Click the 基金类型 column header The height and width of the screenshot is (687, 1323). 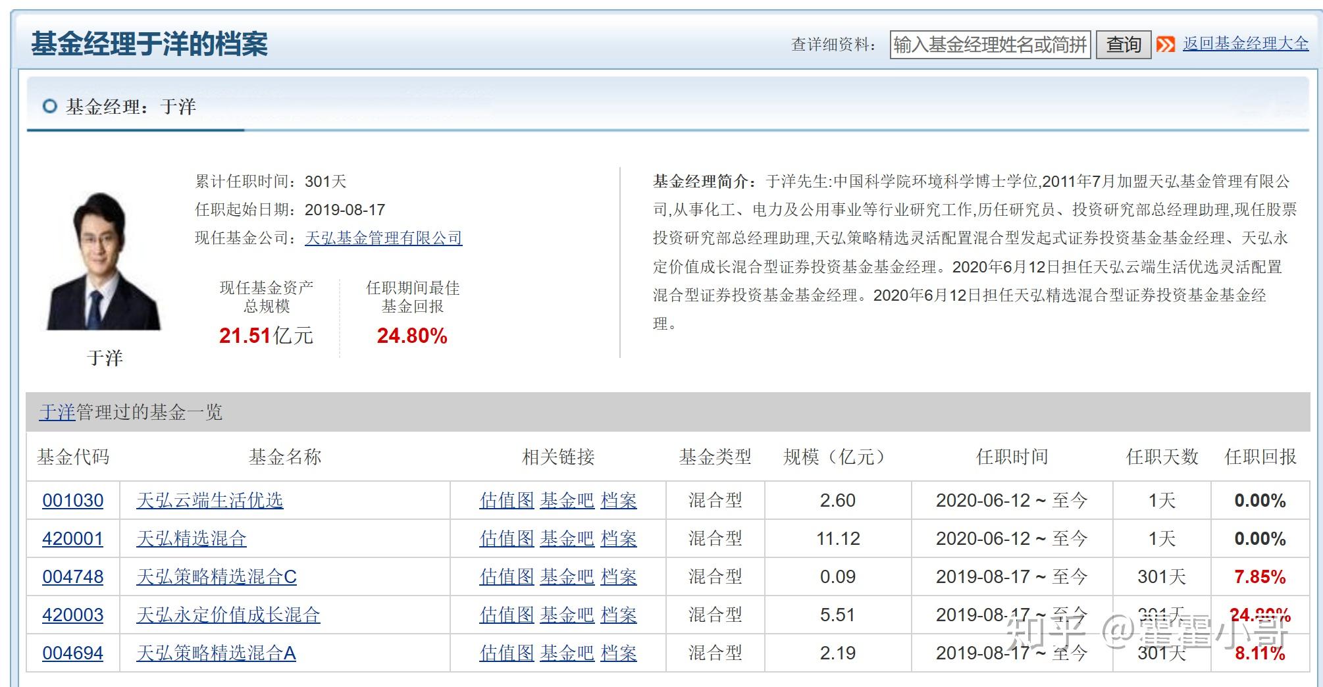[715, 457]
